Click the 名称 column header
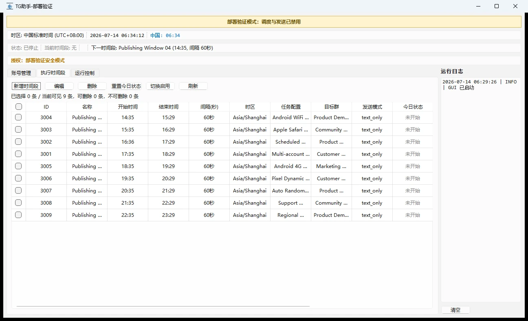This screenshot has width=528, height=321. pyautogui.click(x=87, y=107)
